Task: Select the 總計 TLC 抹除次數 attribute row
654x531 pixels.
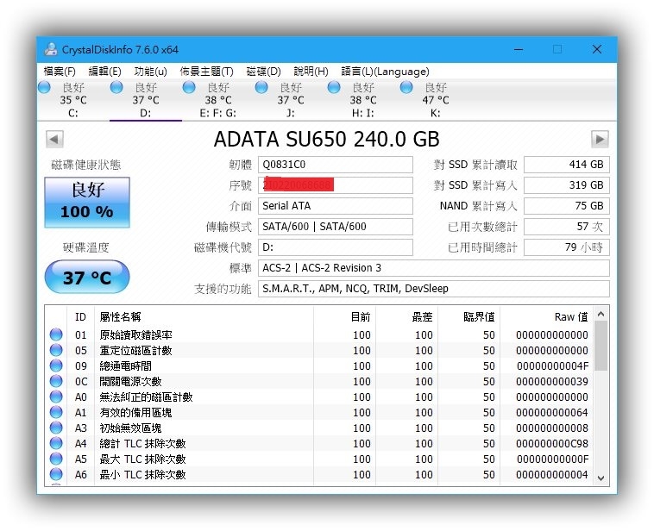Action: tap(318, 443)
